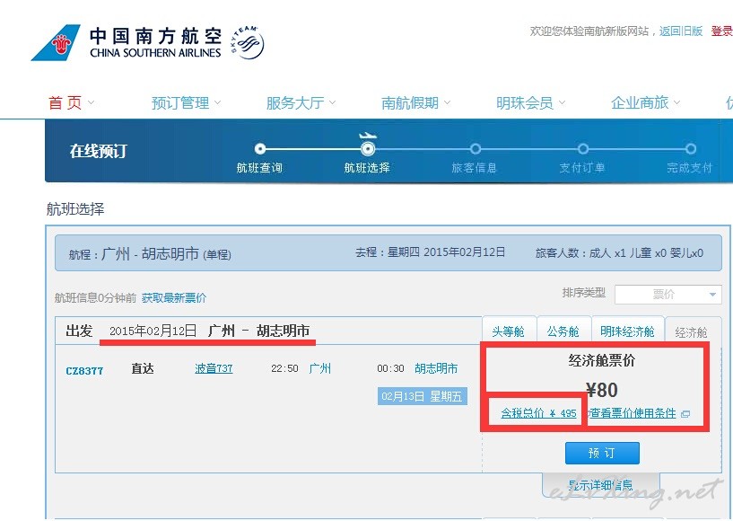Click arrival city 胡志明市 link

[436, 368]
